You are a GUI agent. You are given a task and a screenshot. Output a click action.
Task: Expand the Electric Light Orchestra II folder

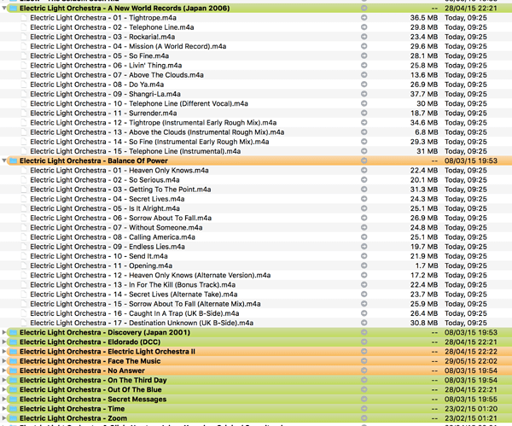tap(4, 352)
